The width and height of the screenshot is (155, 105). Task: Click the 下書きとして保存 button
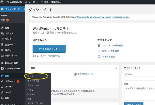134,104
